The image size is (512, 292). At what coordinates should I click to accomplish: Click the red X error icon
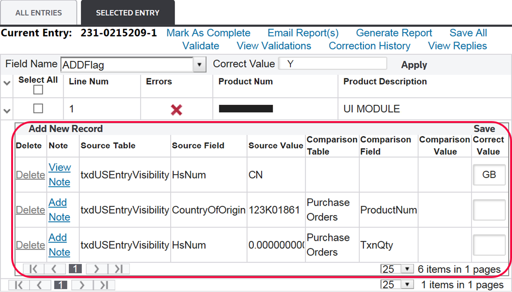176,110
